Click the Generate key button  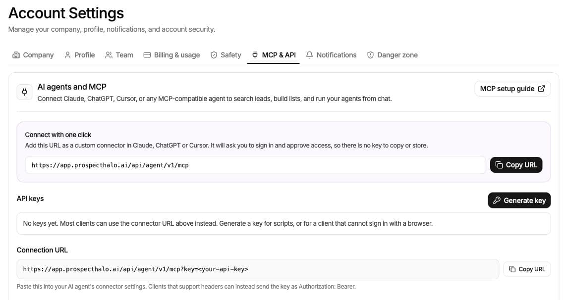(x=519, y=200)
